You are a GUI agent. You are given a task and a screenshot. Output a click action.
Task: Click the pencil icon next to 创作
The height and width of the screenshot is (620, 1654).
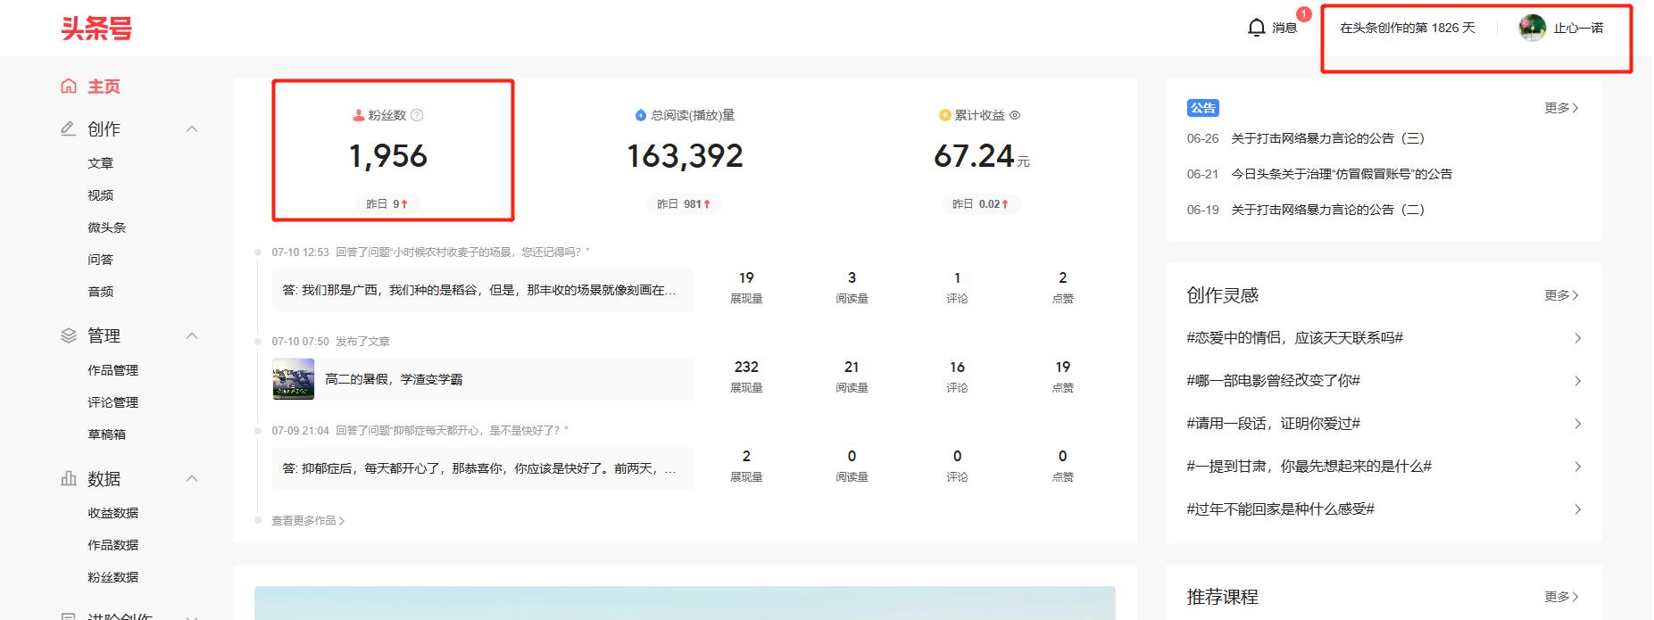[x=69, y=129]
